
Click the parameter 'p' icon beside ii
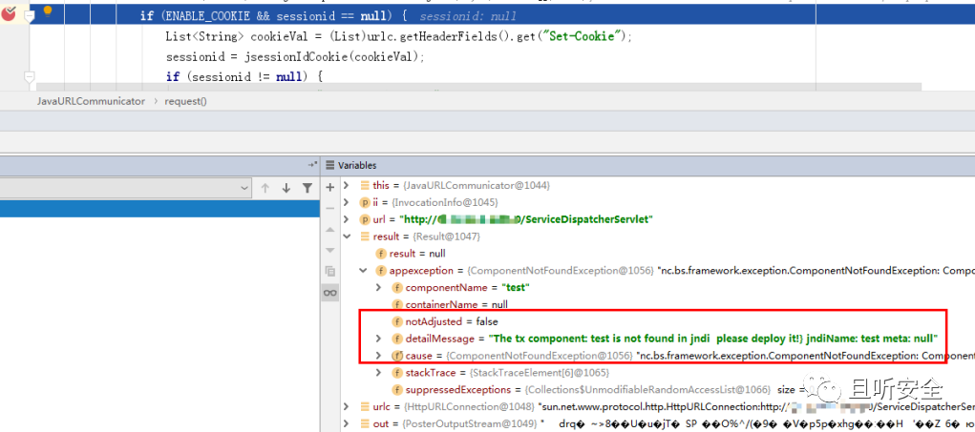point(365,202)
